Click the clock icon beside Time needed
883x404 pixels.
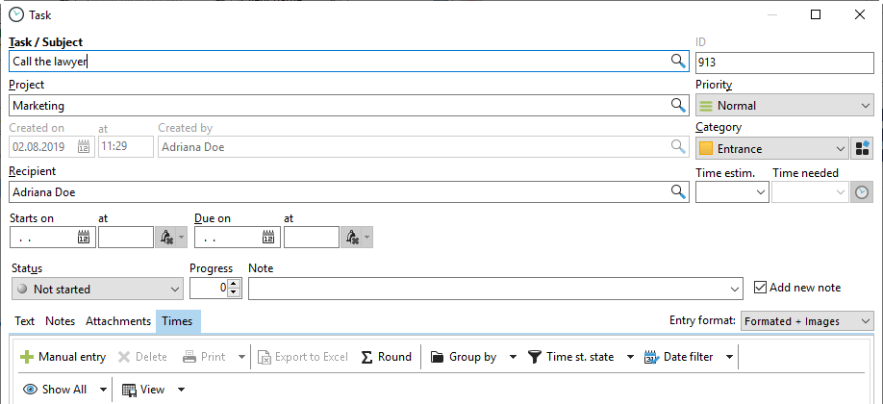coord(862,192)
